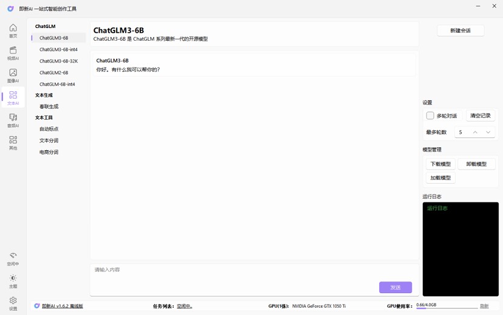
Task: Increase 最多轮数 with the up arrow
Action: pos(475,133)
